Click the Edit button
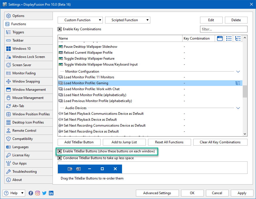Screen dimensions: 256x199 [x=211, y=20]
